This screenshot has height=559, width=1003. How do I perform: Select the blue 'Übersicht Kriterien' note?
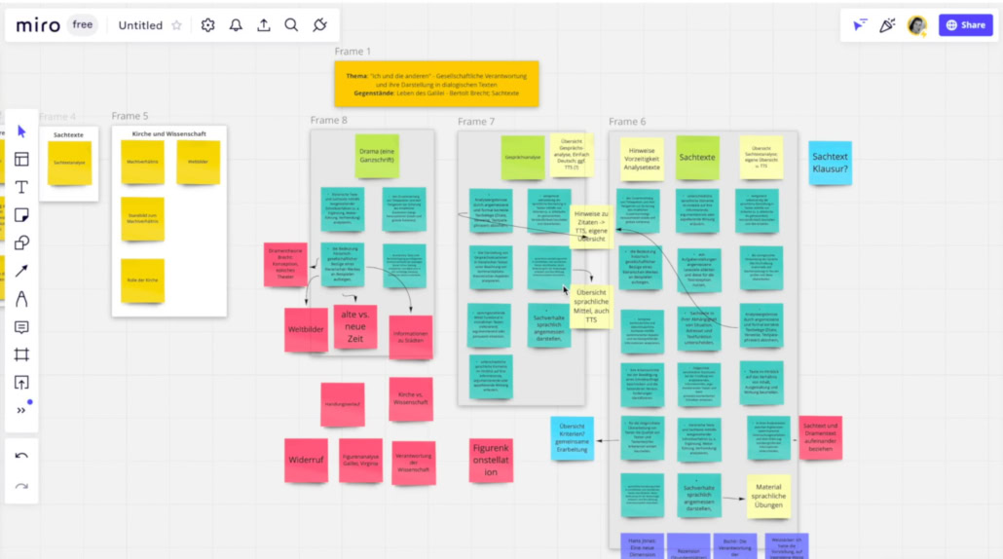[x=572, y=438]
